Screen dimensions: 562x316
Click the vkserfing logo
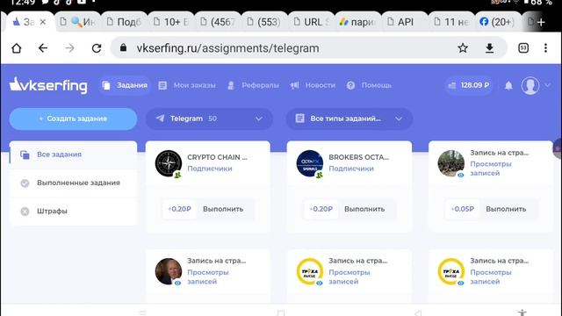[48, 85]
